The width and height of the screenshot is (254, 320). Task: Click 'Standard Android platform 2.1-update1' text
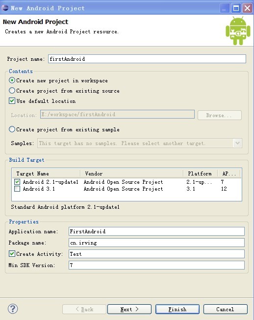(65, 207)
